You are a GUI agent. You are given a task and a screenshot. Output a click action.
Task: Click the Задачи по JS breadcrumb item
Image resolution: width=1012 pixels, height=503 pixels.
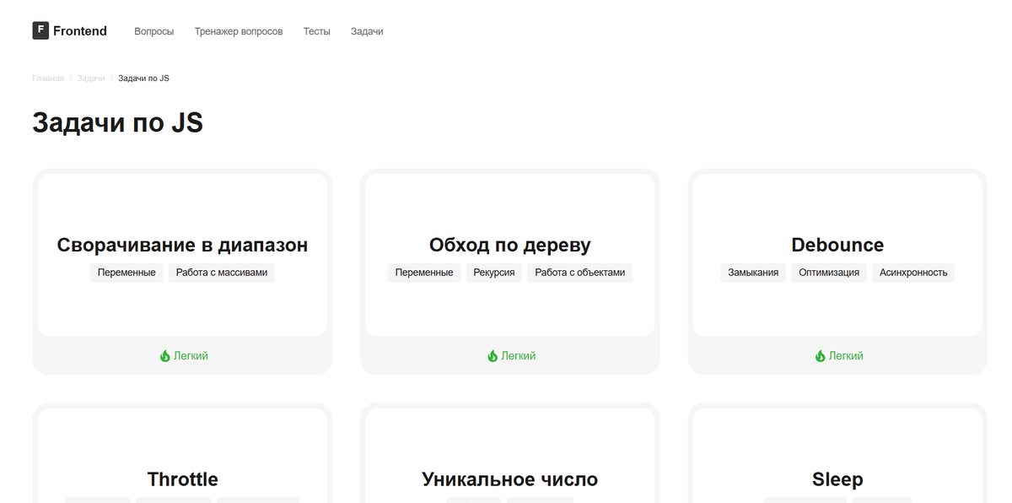tap(143, 78)
